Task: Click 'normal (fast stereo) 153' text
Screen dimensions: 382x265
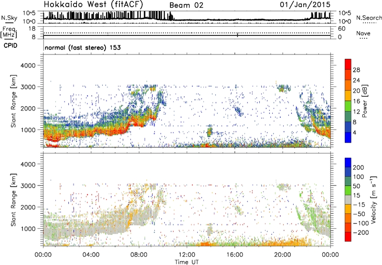Action: coord(83,47)
